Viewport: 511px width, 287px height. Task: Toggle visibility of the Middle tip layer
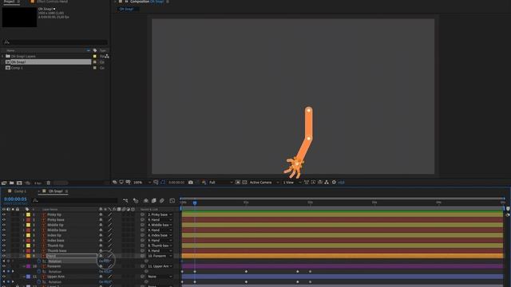coord(4,225)
